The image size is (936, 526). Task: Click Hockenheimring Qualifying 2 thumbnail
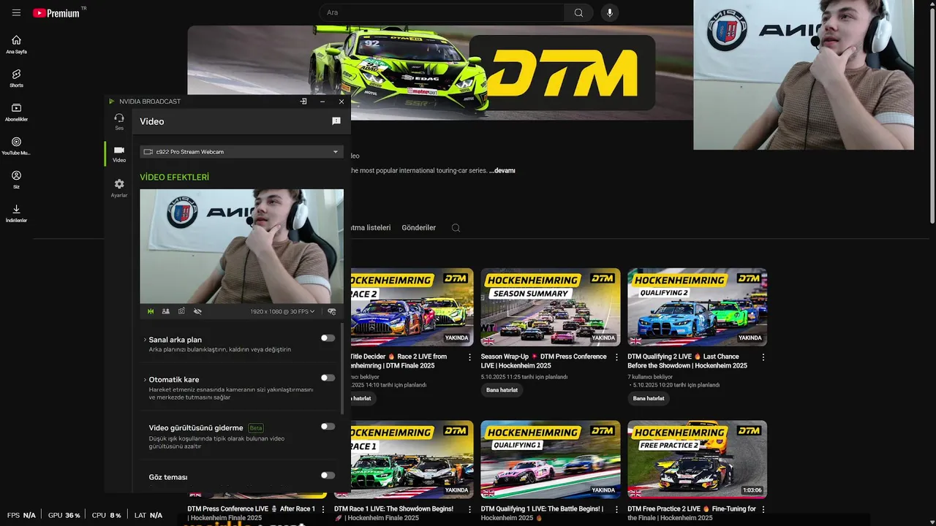pyautogui.click(x=697, y=307)
